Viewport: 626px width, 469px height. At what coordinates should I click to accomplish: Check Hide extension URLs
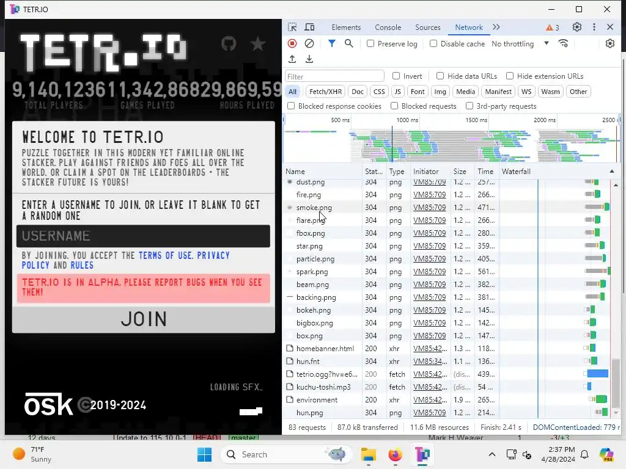[510, 76]
